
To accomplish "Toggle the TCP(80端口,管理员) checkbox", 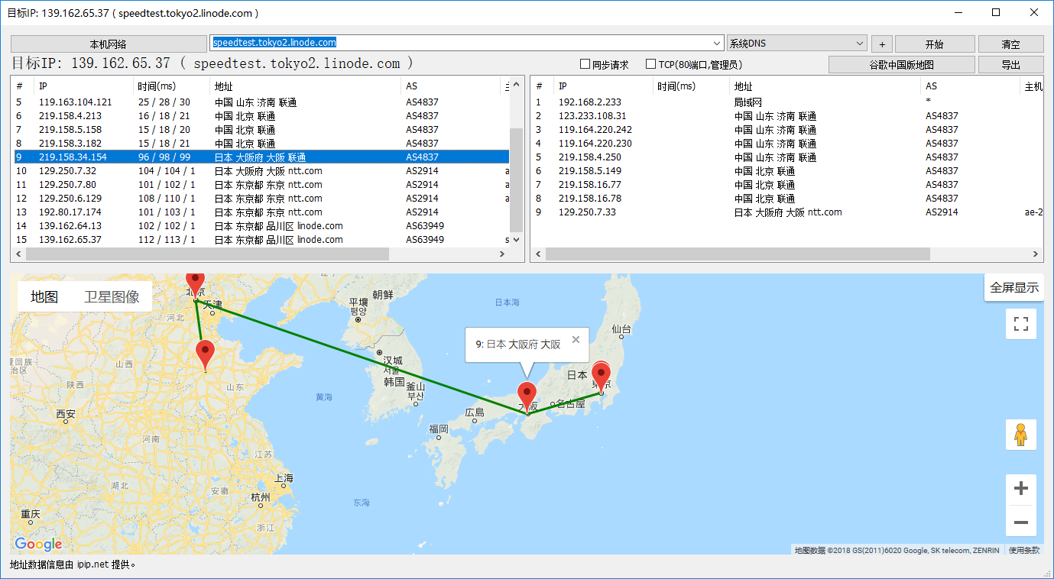I will tap(651, 65).
